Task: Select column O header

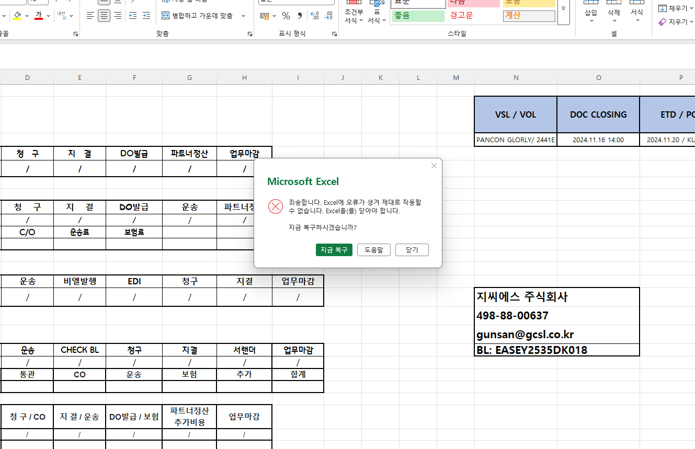Action: point(599,77)
